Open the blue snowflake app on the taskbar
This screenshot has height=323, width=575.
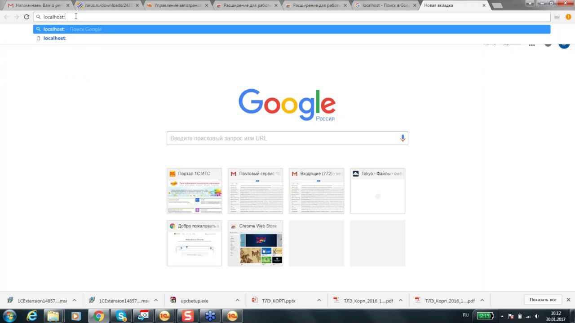coord(210,316)
